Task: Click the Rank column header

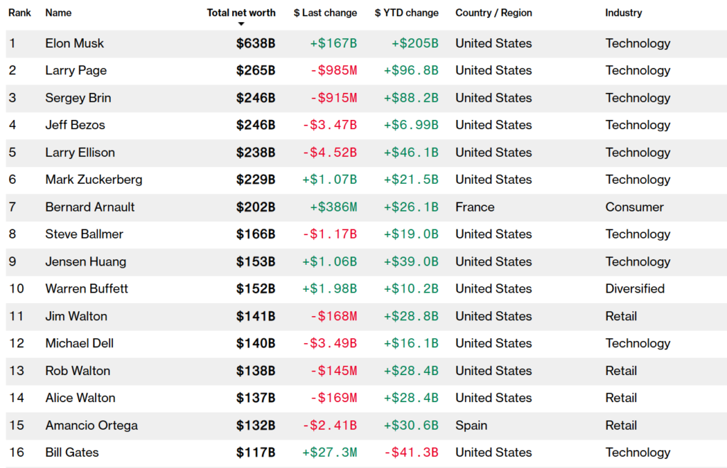Action: (19, 13)
